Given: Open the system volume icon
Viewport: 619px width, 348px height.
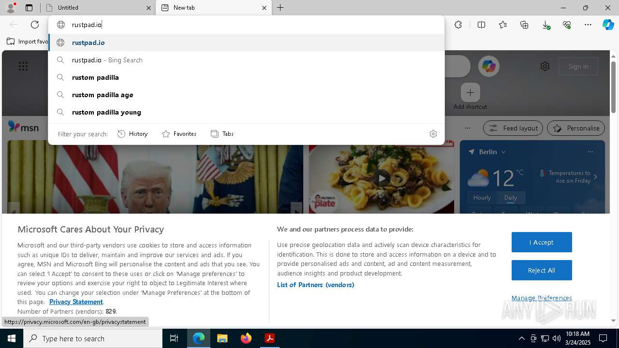Looking at the screenshot, I should (x=556, y=338).
